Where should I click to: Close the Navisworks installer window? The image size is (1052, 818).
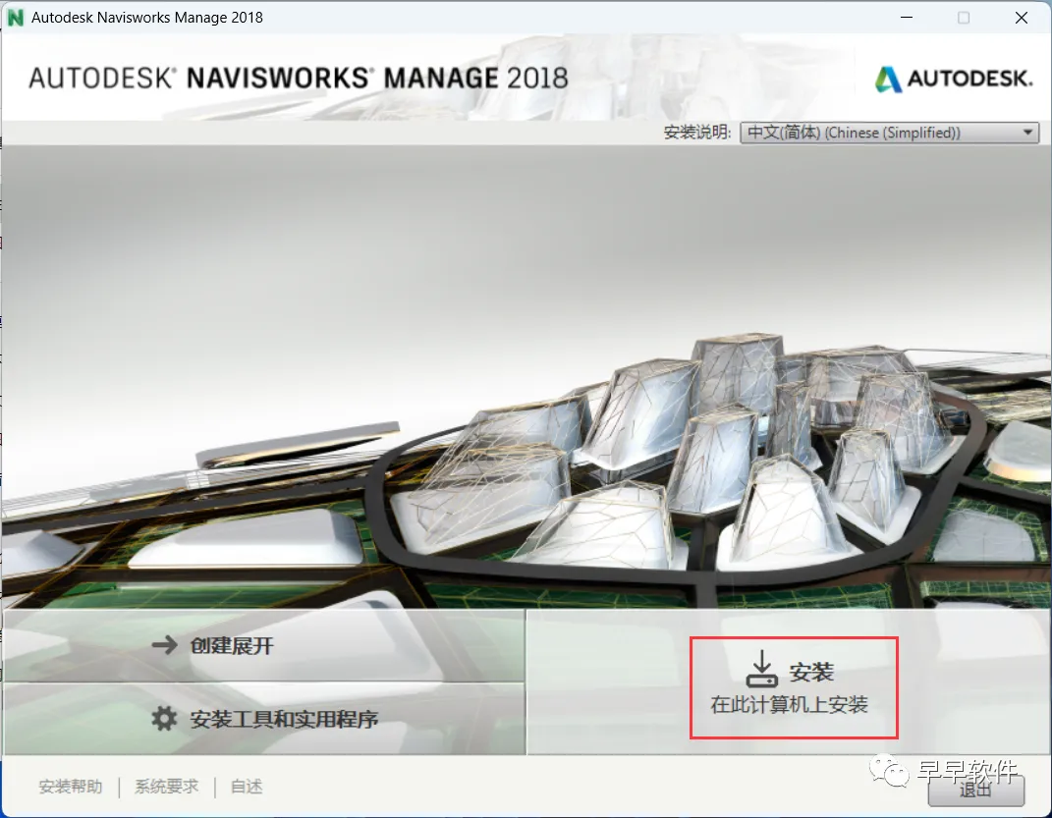pyautogui.click(x=1022, y=18)
